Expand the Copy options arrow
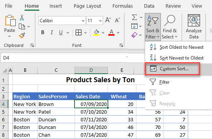The width and height of the screenshot is (212, 139). [x=29, y=26]
